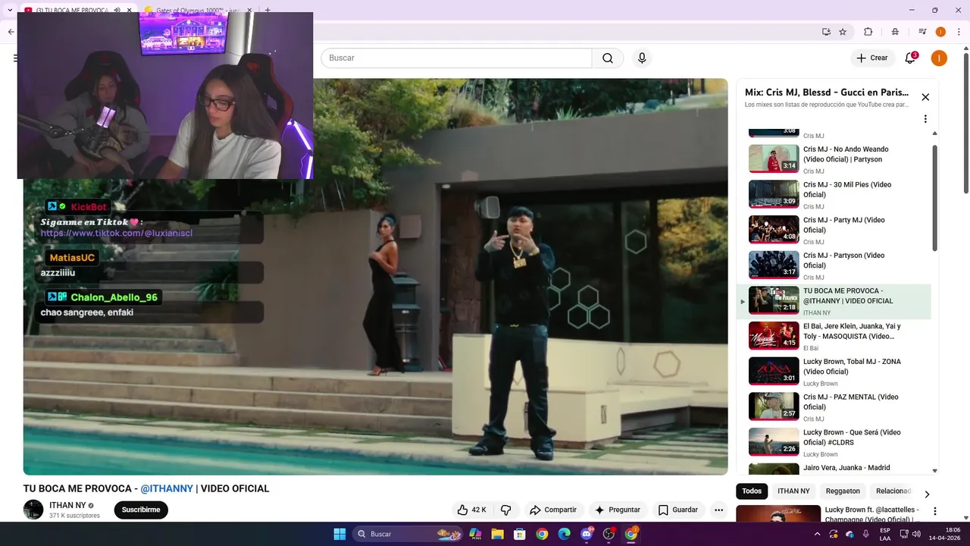Open Microsoft 365 from the taskbar
Viewport: 970px width, 546px height.
click(x=475, y=534)
